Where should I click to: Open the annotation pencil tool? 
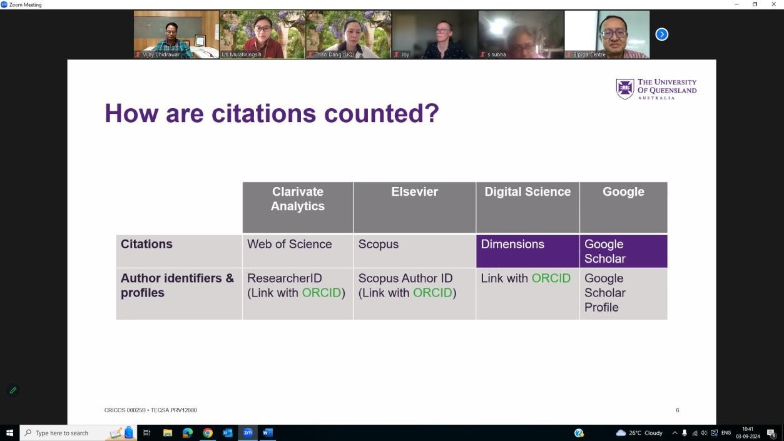[x=13, y=390]
